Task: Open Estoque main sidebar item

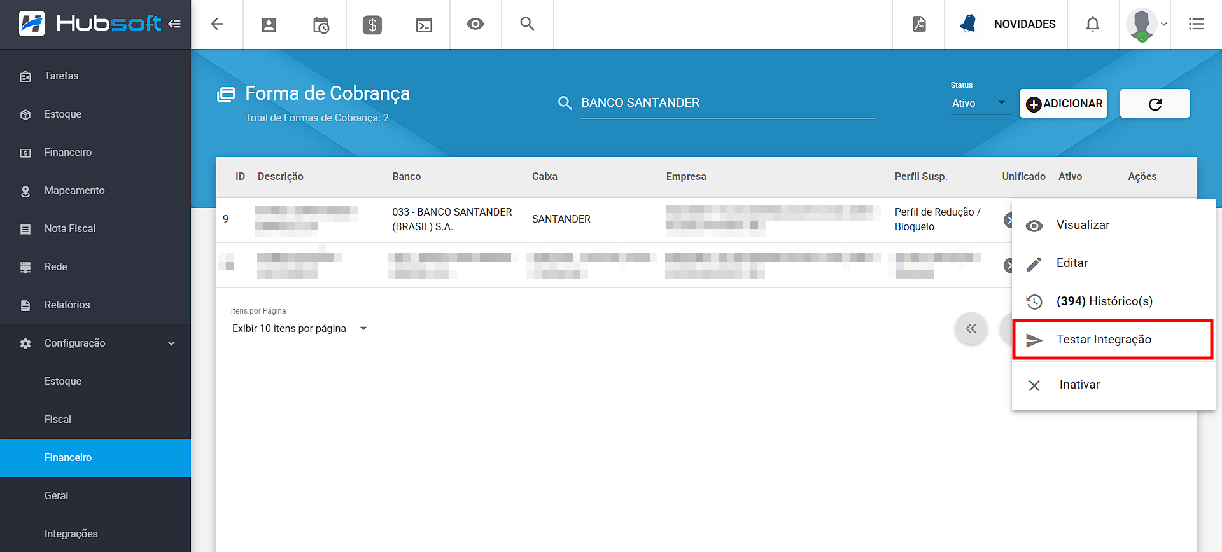Action: (x=95, y=114)
